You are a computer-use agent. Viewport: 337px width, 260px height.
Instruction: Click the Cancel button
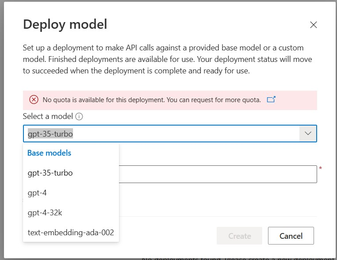pos(291,236)
